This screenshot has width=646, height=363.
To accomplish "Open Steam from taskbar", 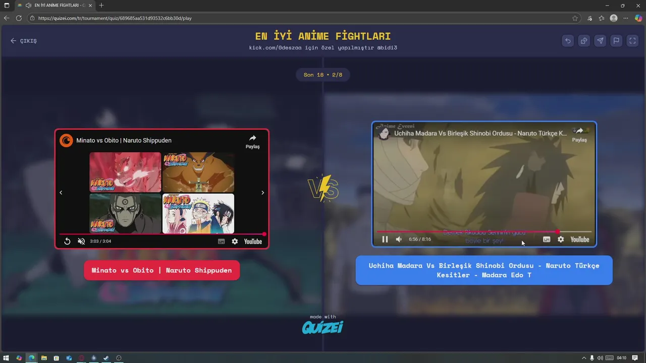I will point(106,358).
